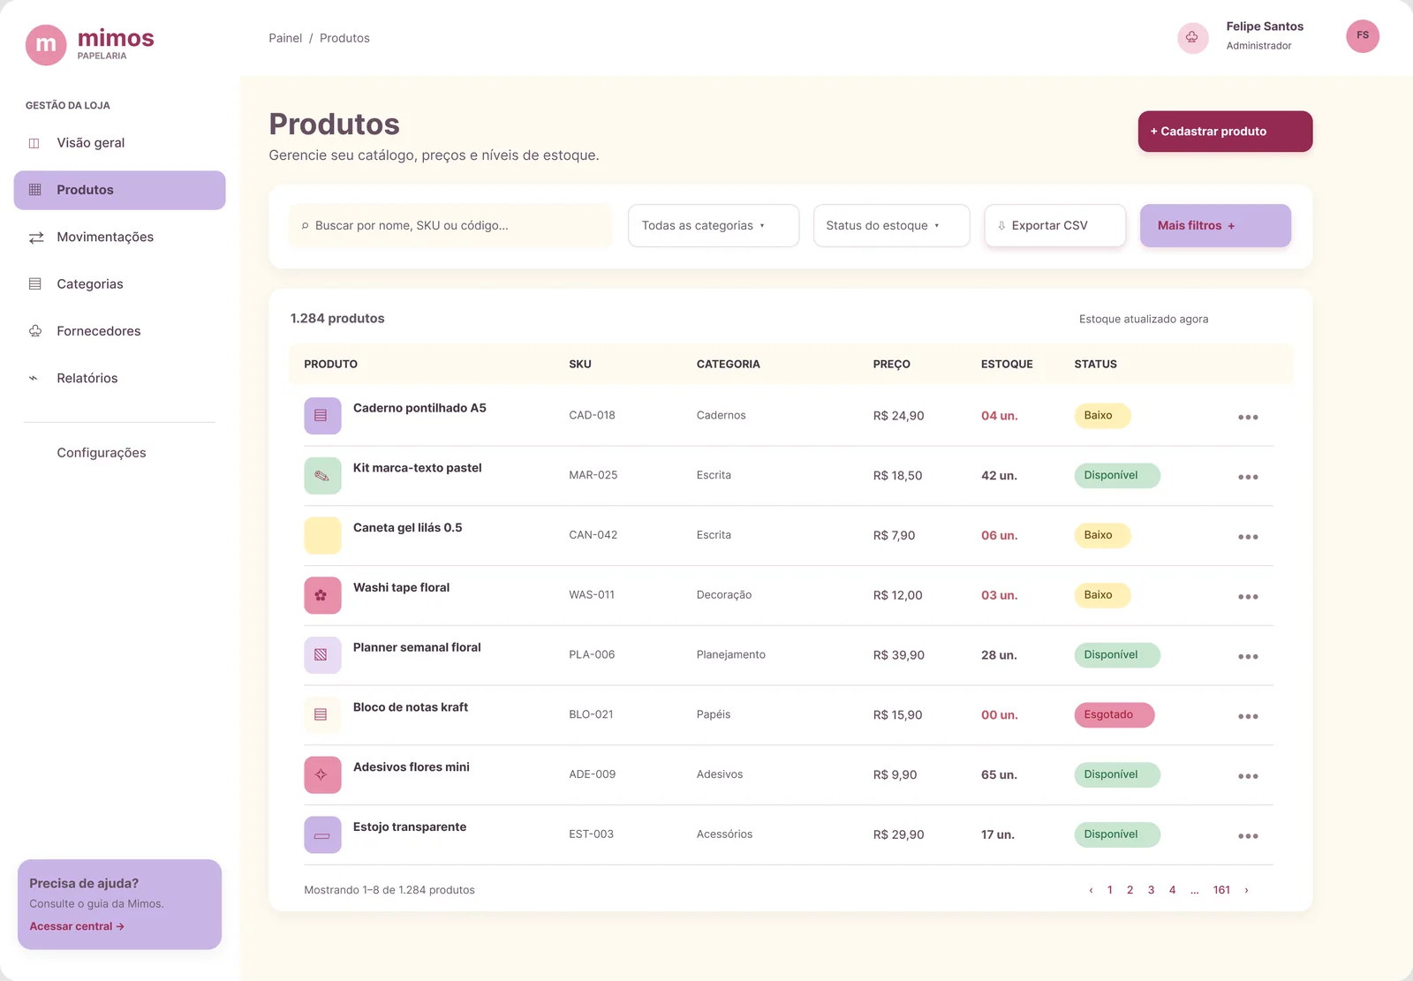Image resolution: width=1413 pixels, height=981 pixels.
Task: Open actions menu for Caneta gel lilás
Action: pos(1248,537)
